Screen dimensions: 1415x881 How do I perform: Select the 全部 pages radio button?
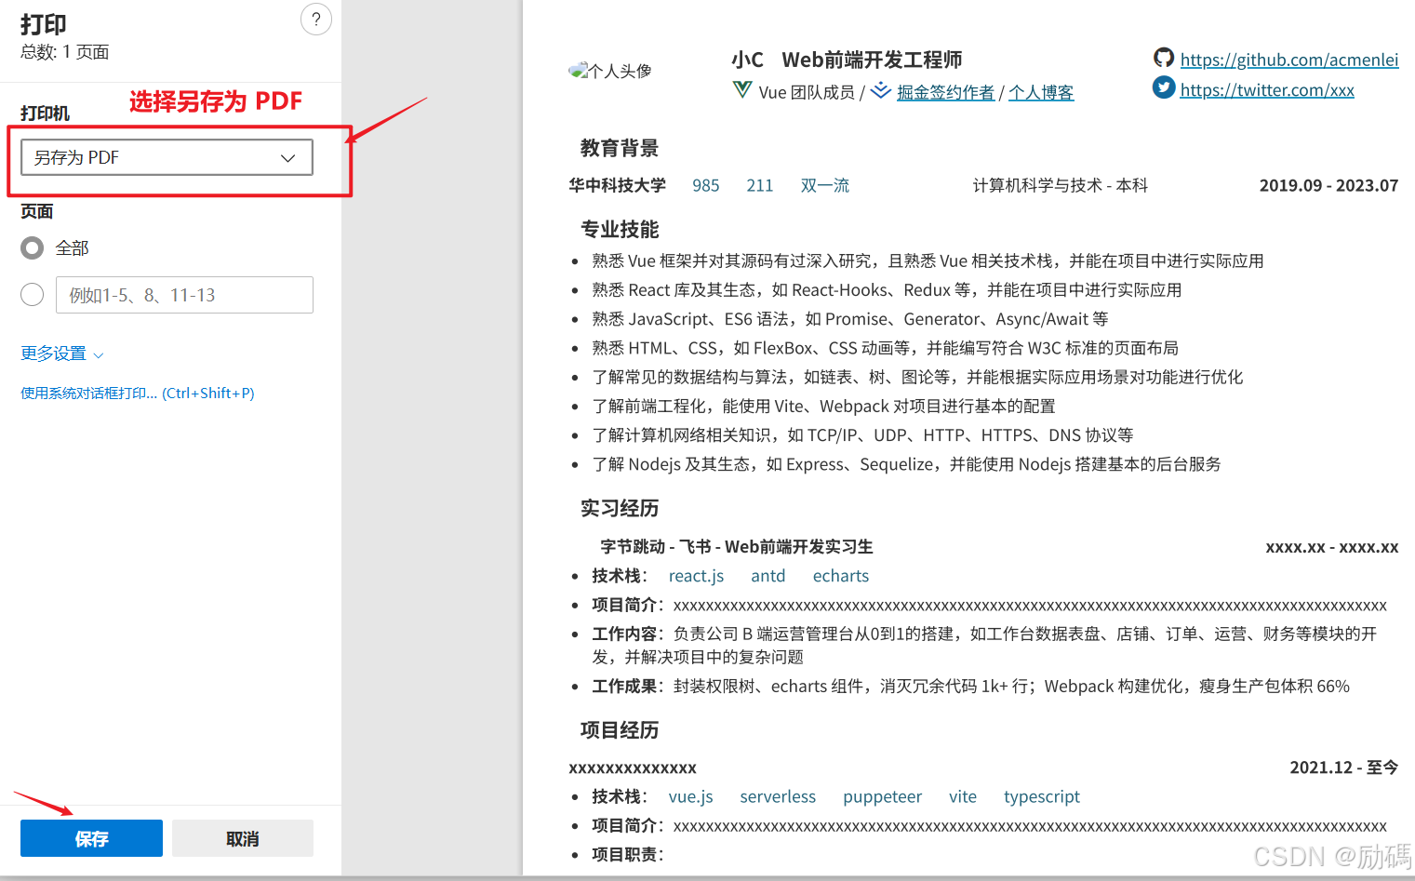click(33, 247)
